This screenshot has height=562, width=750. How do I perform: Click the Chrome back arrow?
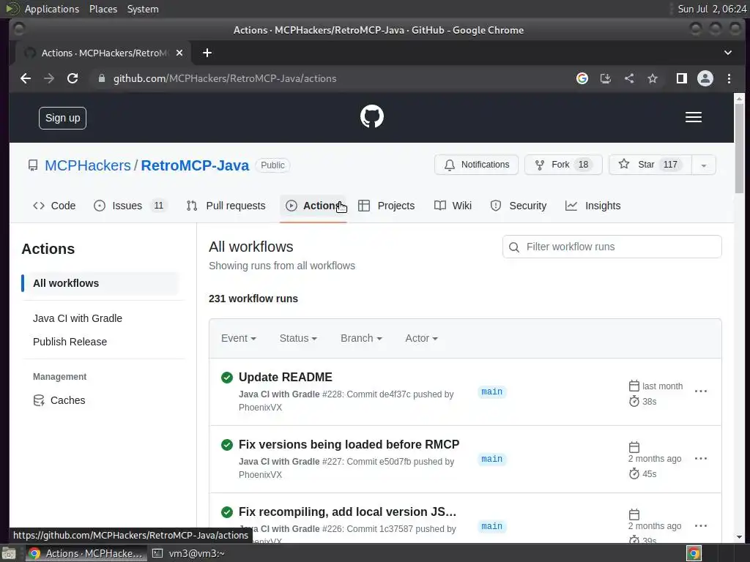tap(26, 78)
